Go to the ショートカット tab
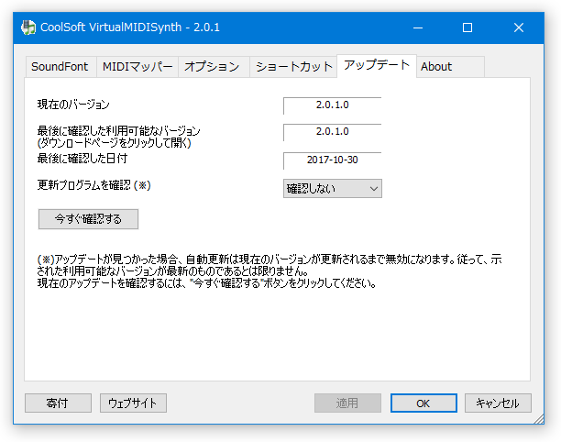 tap(293, 67)
